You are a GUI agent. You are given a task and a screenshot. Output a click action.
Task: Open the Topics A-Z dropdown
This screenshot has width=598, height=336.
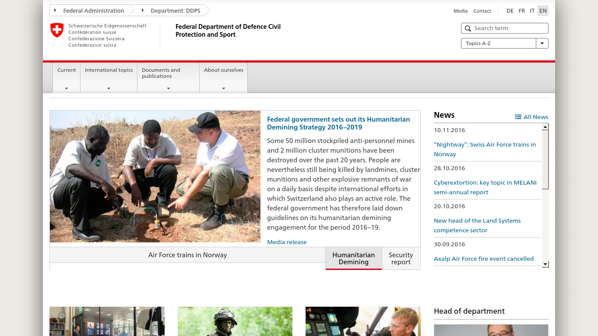pyautogui.click(x=542, y=43)
